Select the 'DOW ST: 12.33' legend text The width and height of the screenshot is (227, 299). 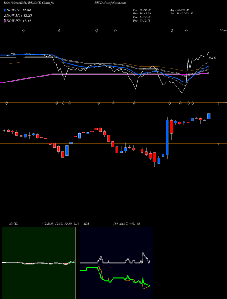coord(19,10)
